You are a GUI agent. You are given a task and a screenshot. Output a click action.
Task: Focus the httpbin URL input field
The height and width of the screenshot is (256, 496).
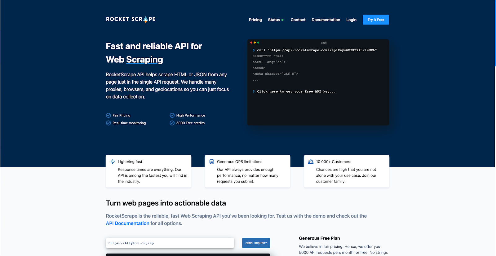coord(170,243)
